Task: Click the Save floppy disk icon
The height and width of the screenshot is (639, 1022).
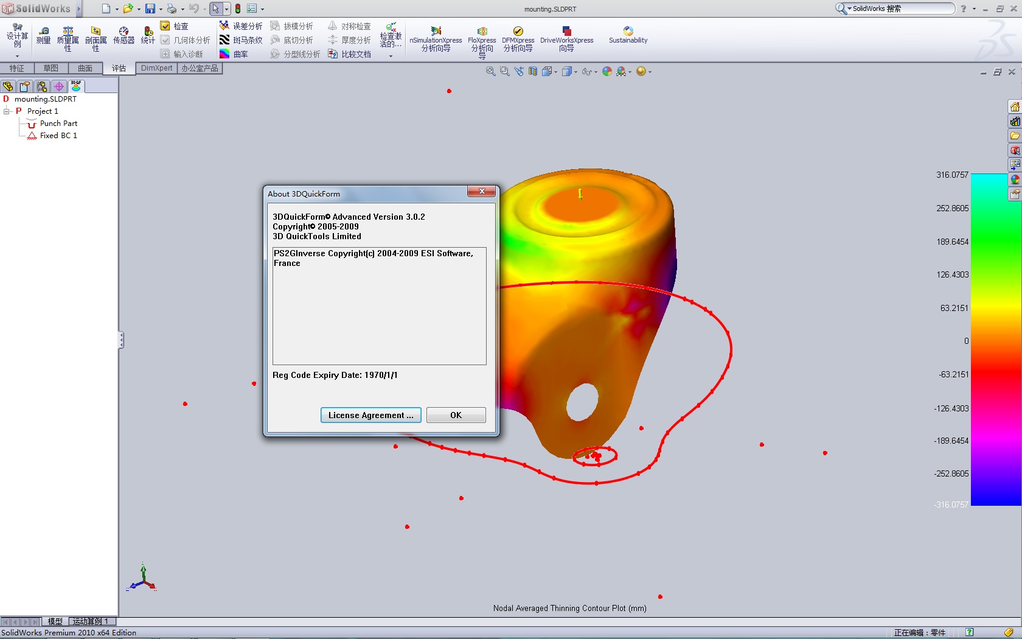Action: 150,9
